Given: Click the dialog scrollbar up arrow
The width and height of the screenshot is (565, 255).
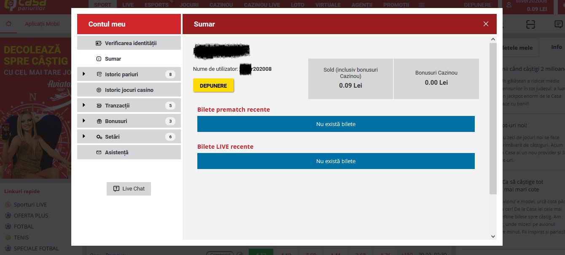Looking at the screenshot, I should pos(493,39).
